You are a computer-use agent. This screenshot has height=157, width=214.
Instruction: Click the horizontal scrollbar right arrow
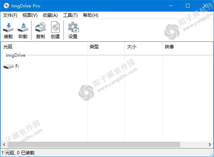click(210, 144)
